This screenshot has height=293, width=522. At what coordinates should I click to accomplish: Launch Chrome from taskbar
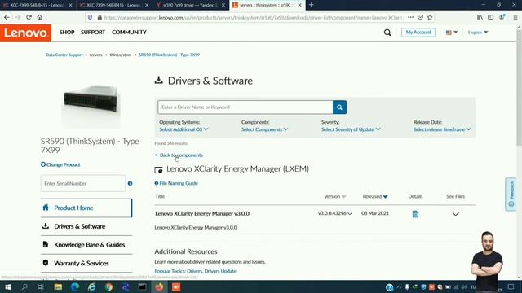coord(108,287)
